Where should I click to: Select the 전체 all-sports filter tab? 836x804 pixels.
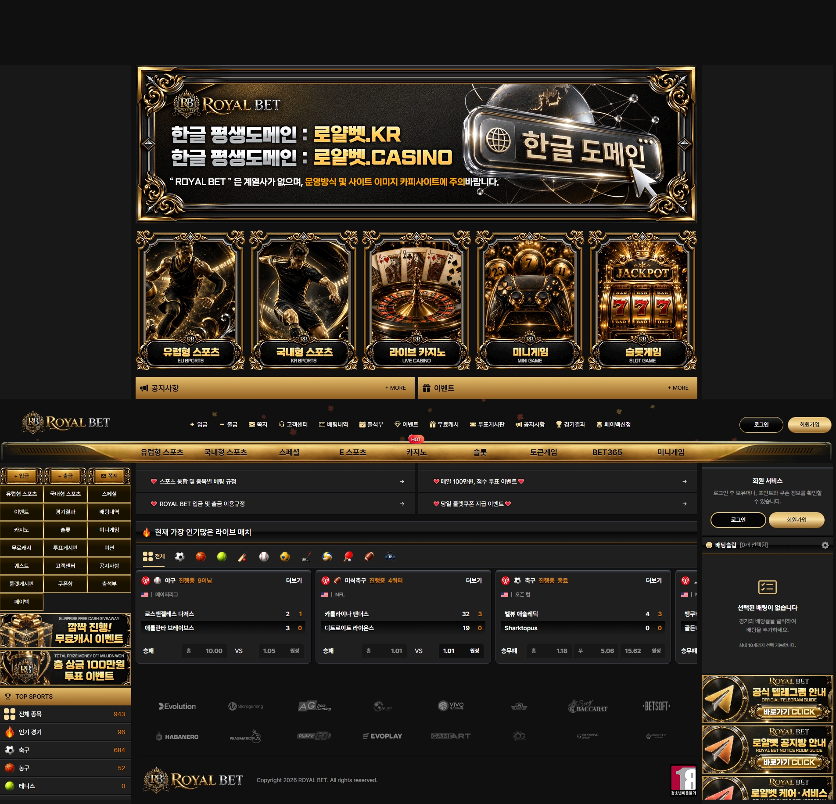[154, 556]
